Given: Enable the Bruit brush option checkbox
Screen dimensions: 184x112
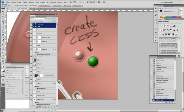Looking at the screenshot, I should pos(7,84).
